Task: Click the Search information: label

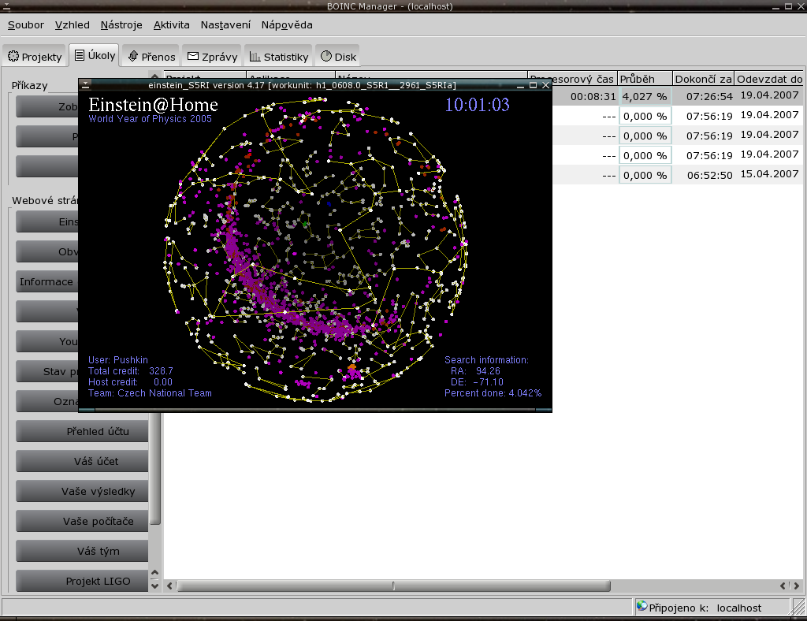Action: pos(486,360)
